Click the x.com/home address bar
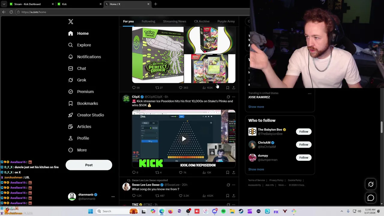This screenshot has width=384, height=216. [34, 12]
